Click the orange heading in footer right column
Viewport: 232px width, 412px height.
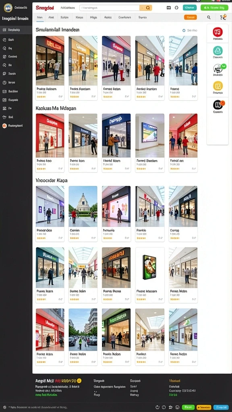tap(174, 381)
